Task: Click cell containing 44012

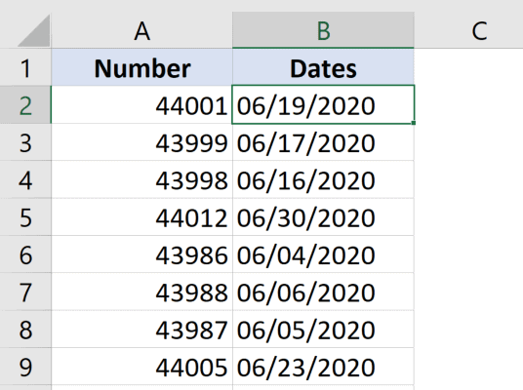Action: [141, 217]
